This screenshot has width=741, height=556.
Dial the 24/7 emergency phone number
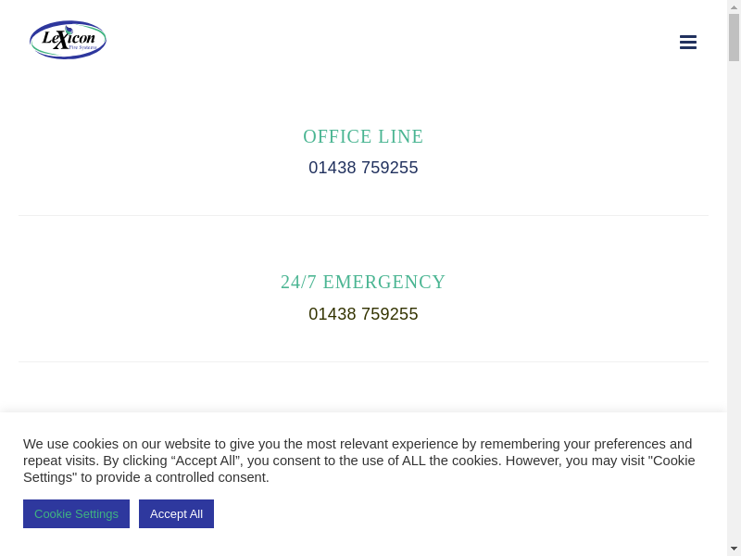click(x=363, y=314)
